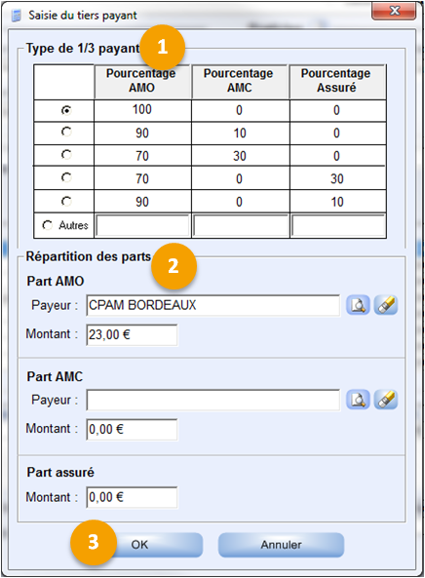Select the 90 / 10 / 0 radio option
Viewport: 425px width, 578px height.
[x=66, y=132]
